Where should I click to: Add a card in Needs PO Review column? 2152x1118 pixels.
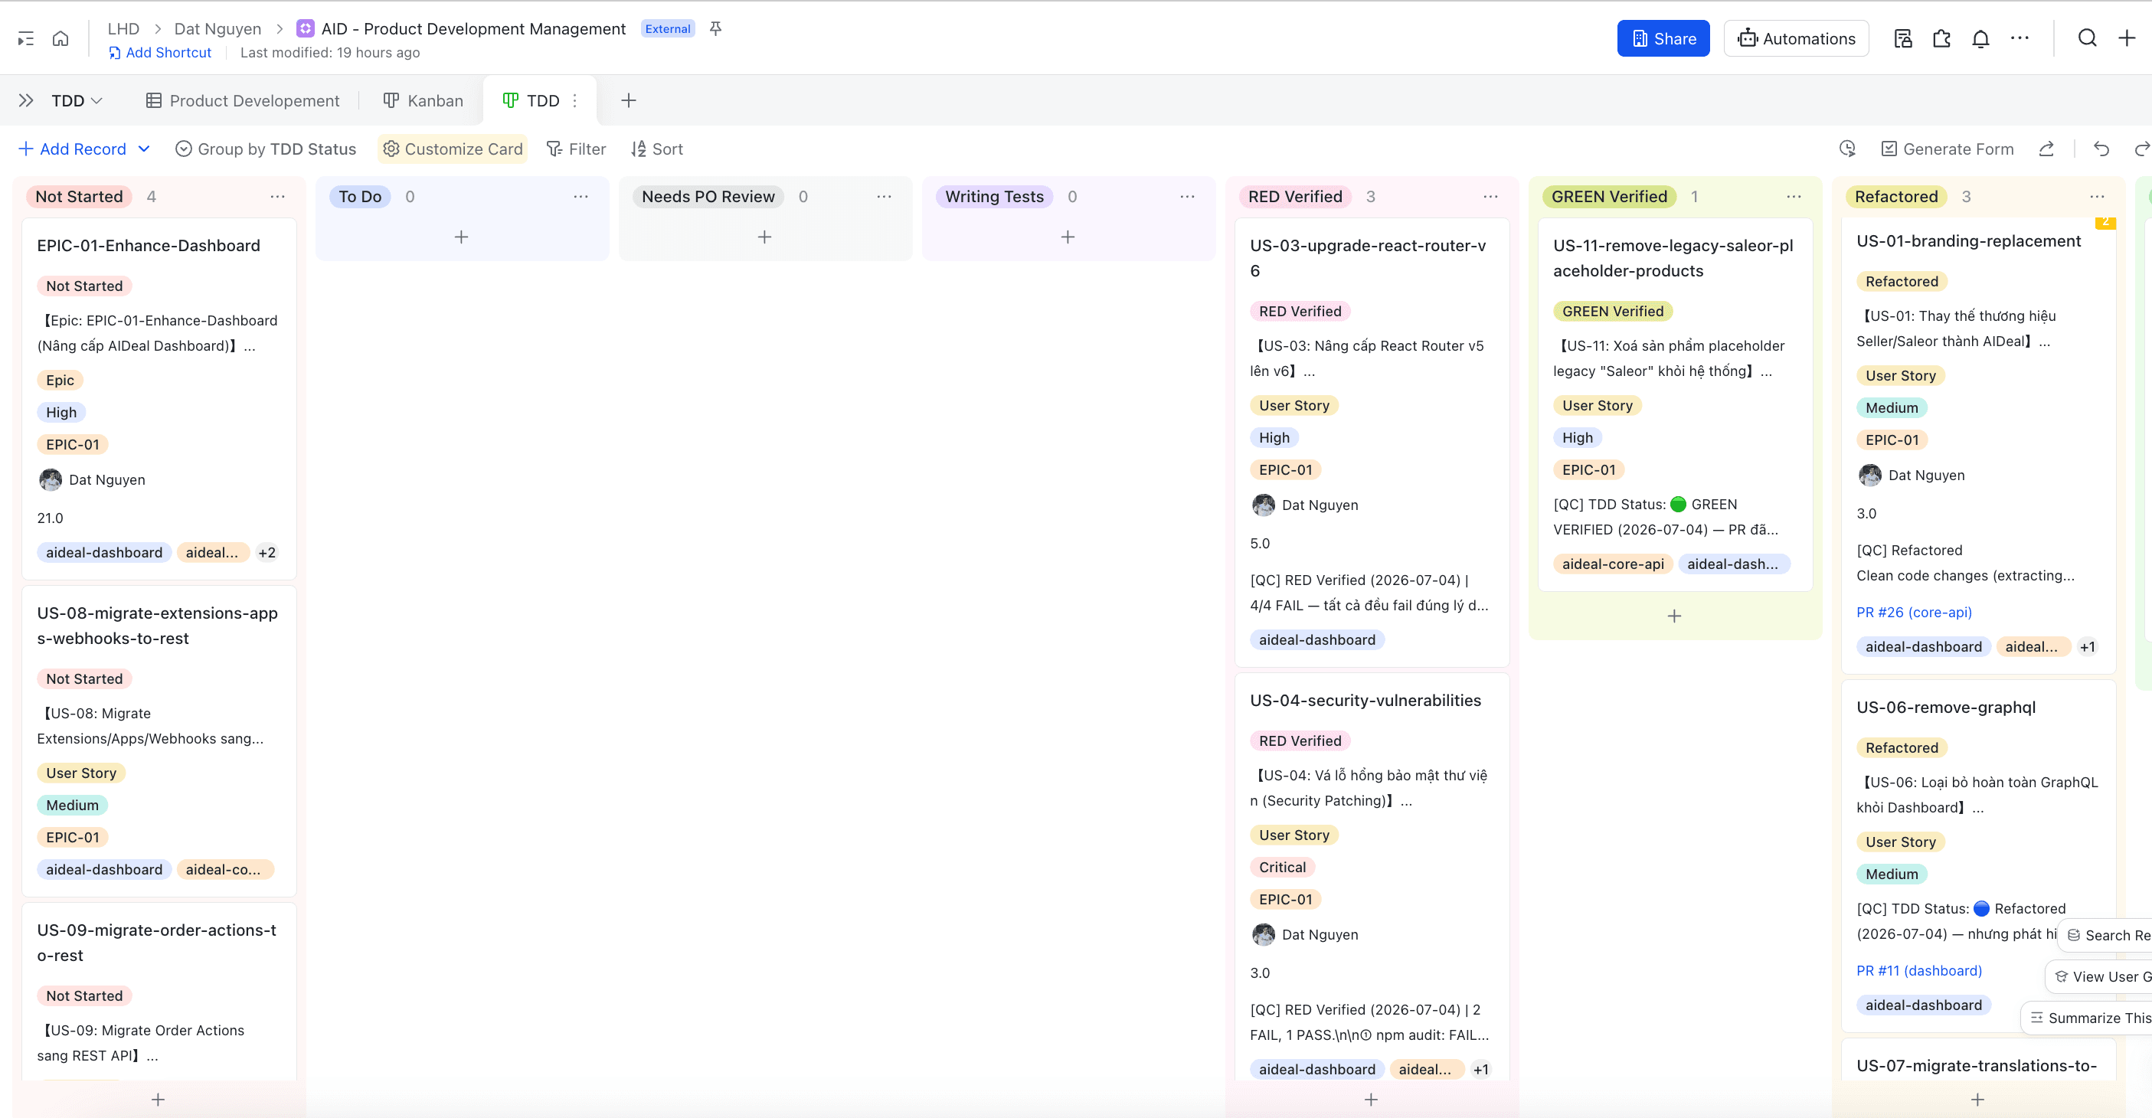pyautogui.click(x=764, y=237)
